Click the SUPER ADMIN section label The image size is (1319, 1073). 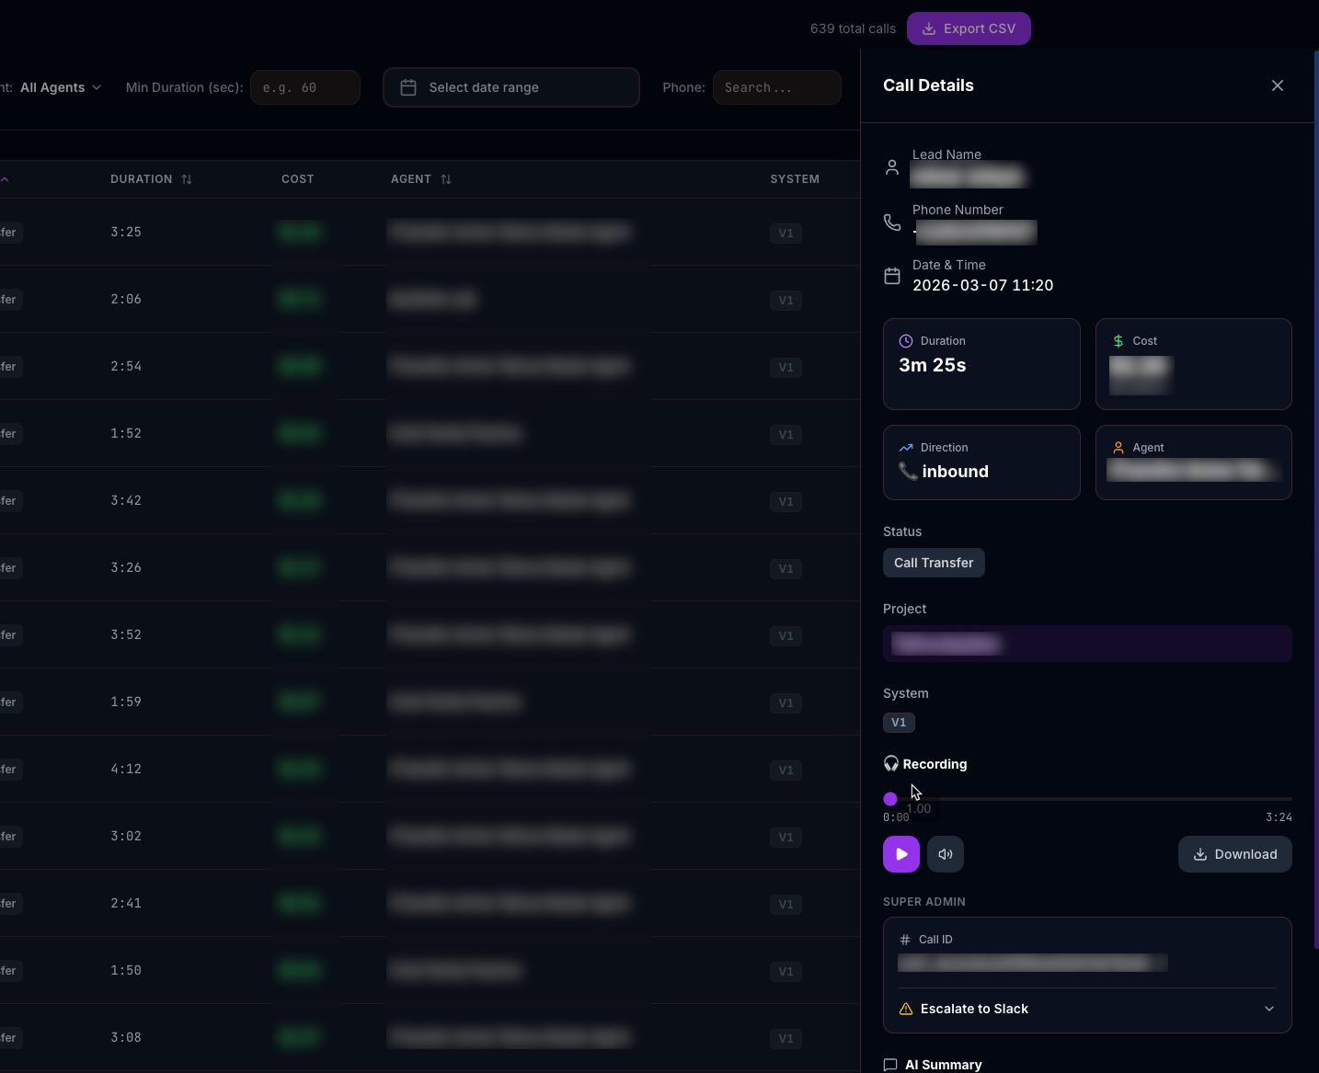click(924, 902)
